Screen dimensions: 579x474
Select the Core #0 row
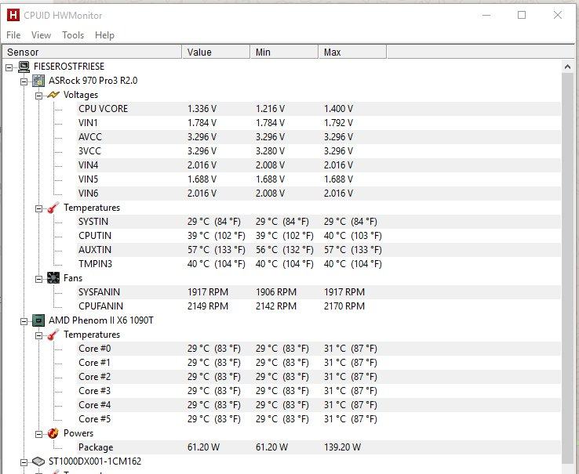pos(319,349)
